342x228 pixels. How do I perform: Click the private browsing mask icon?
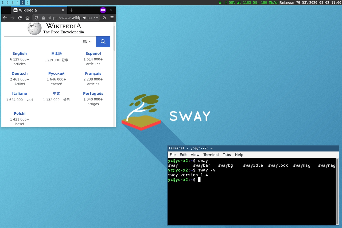103,10
